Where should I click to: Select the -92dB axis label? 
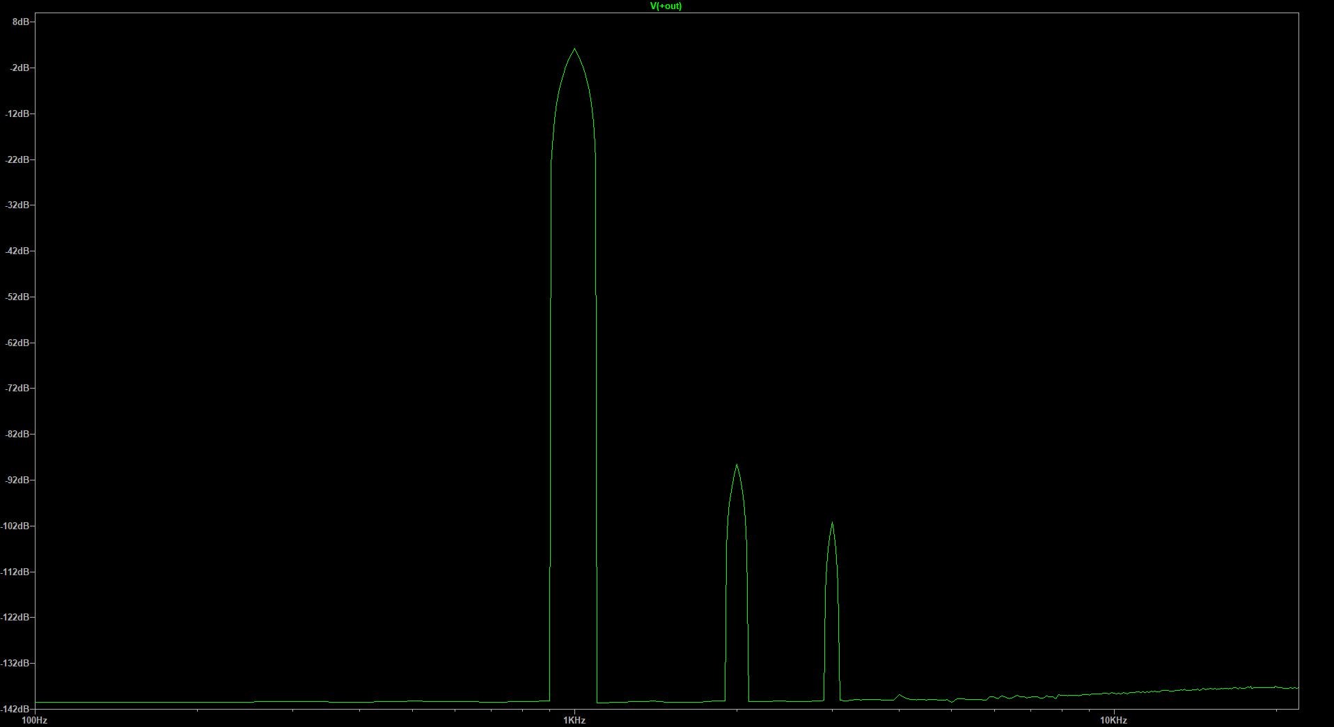(x=17, y=480)
